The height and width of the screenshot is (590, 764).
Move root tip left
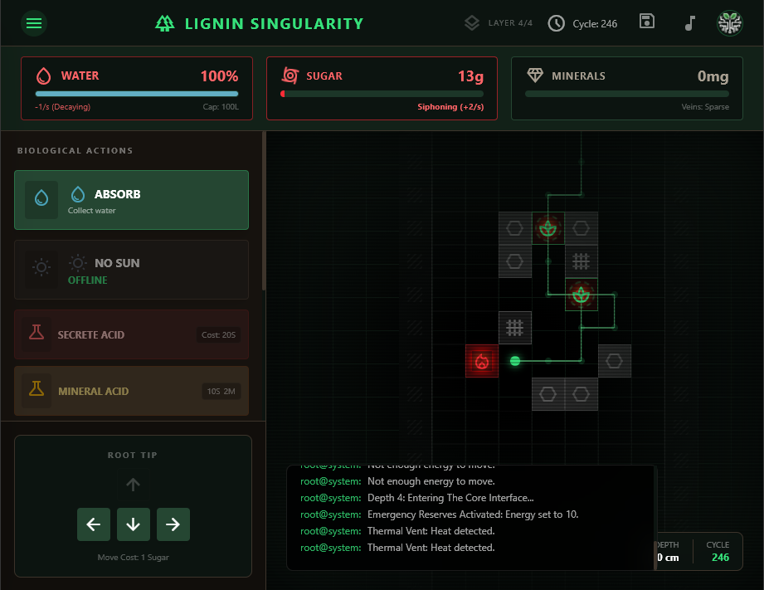tap(94, 524)
